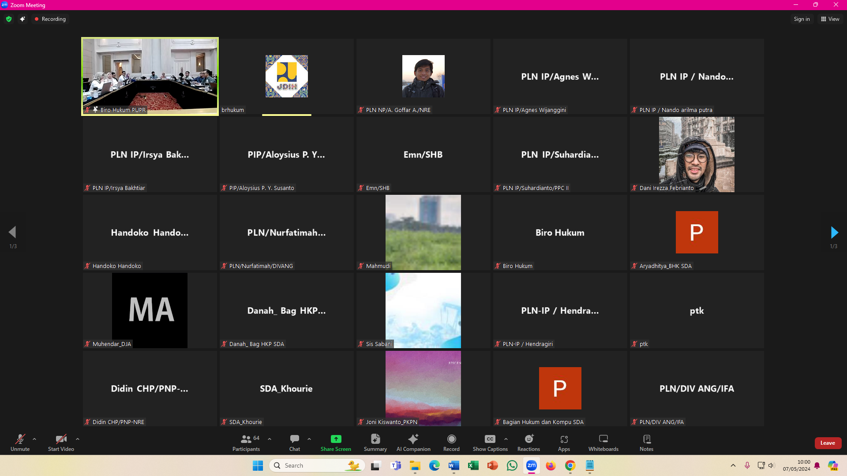
Task: Open Microsoft Teams from taskbar
Action: (396, 465)
